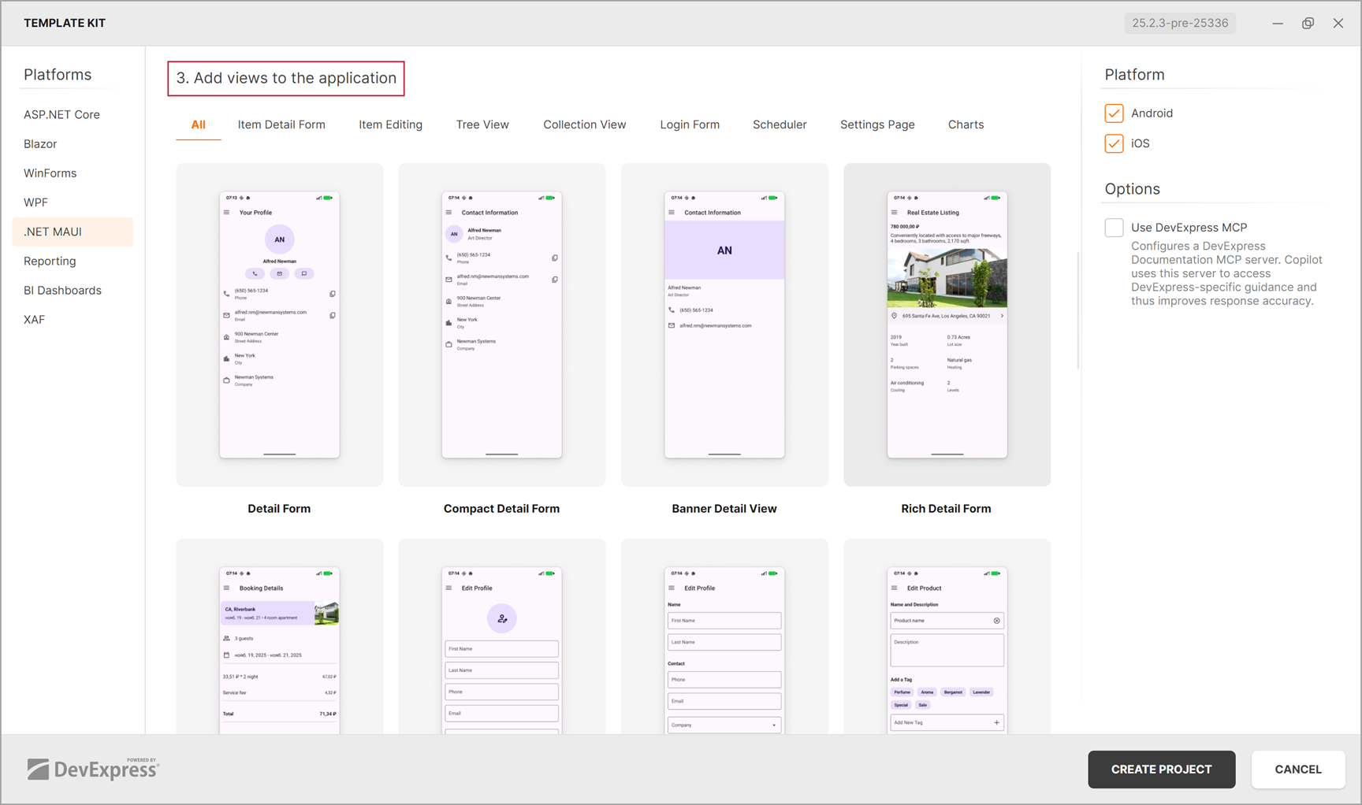Switch to the Charts filter tab
Viewport: 1362px width, 805px height.
[966, 124]
